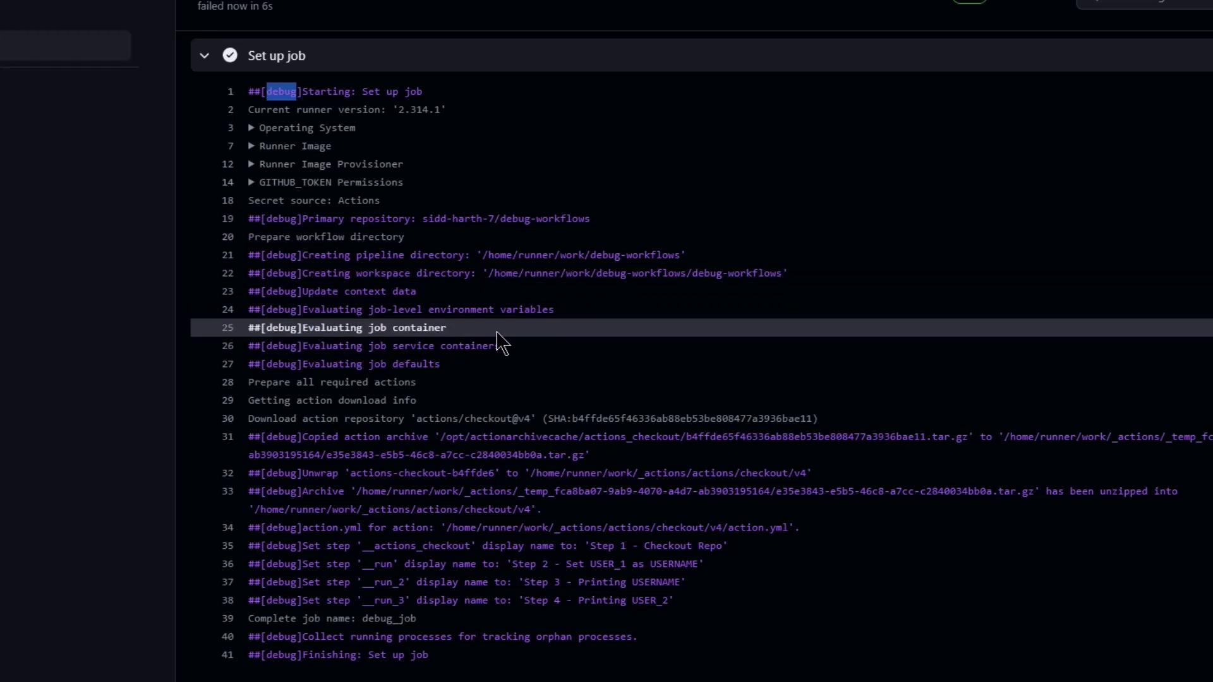Select the highlighted job item in left sidebar
The width and height of the screenshot is (1213, 682).
65,45
